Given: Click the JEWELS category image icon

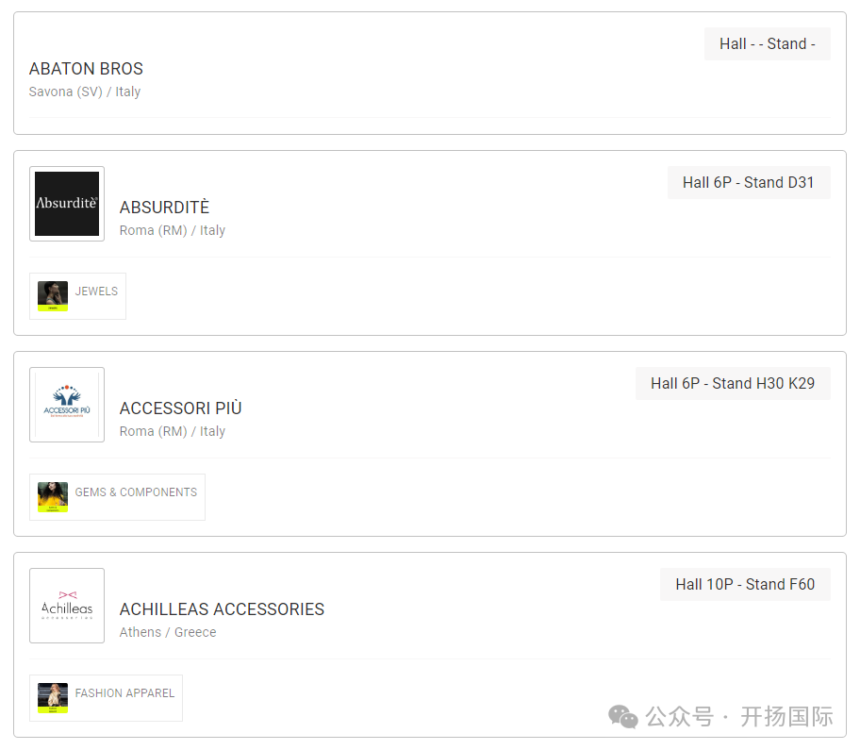Looking at the screenshot, I should pos(53,295).
